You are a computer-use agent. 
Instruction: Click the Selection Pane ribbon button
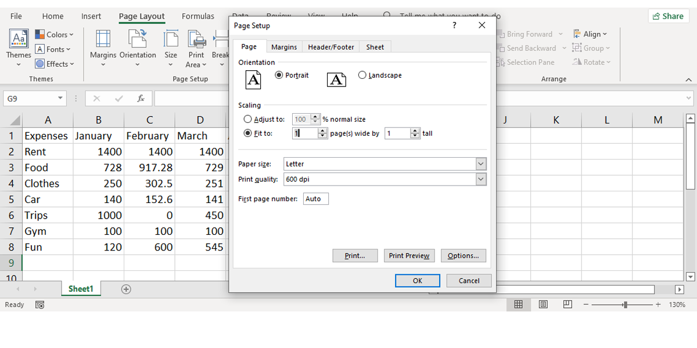pyautogui.click(x=525, y=62)
